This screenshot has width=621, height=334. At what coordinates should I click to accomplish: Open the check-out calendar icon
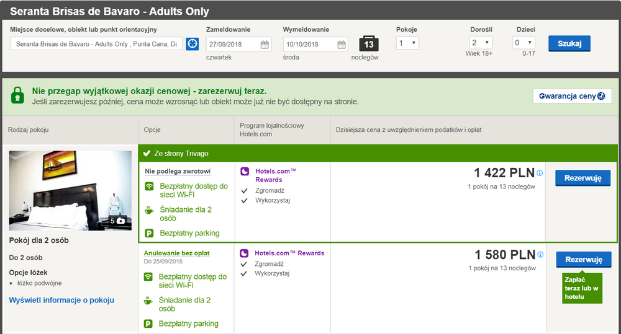point(342,44)
